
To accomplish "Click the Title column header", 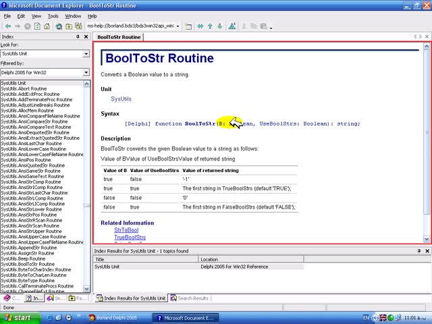I will (x=146, y=259).
